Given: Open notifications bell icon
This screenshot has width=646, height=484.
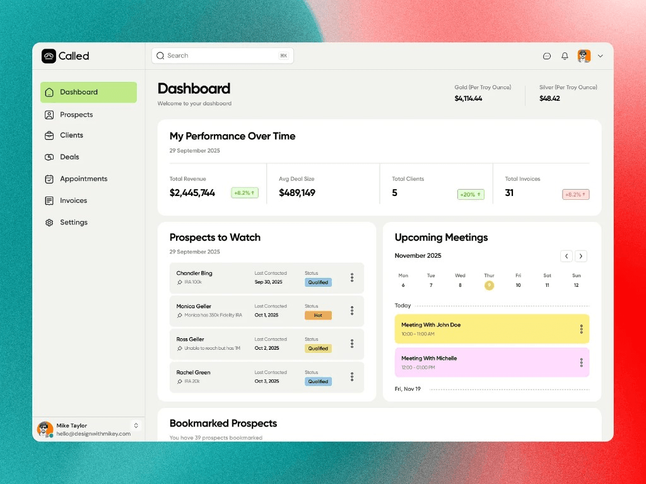Looking at the screenshot, I should coord(565,56).
